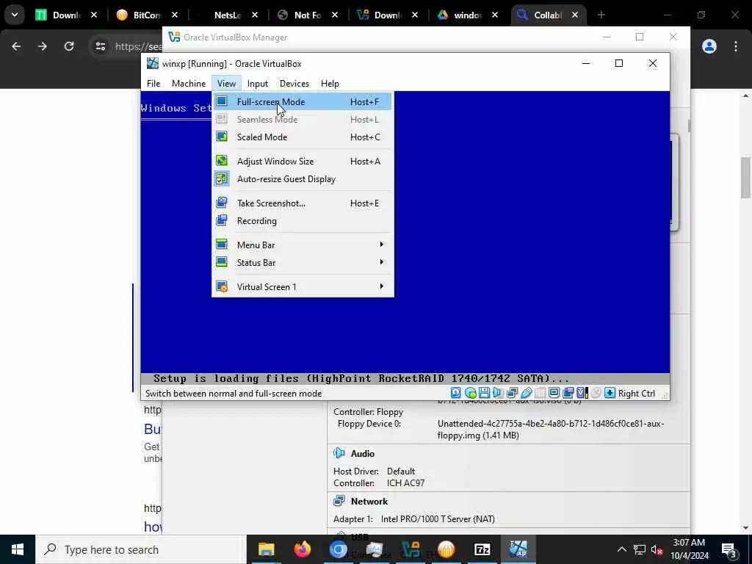Screen dimensions: 752x564
Task: Click the mouse integration indicator in status bar
Action: (596, 394)
